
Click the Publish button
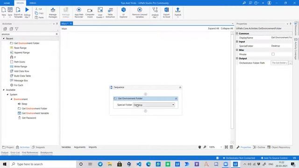pyautogui.click(x=178, y=13)
